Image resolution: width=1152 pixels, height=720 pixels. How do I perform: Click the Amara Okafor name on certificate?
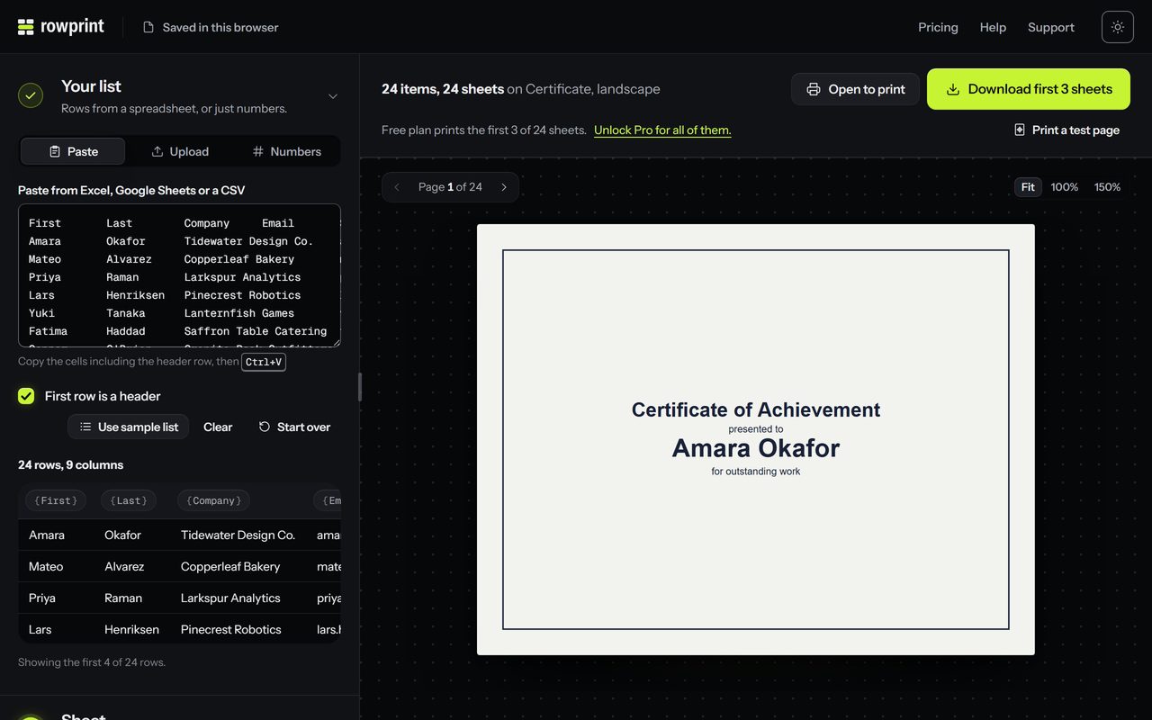(x=756, y=448)
